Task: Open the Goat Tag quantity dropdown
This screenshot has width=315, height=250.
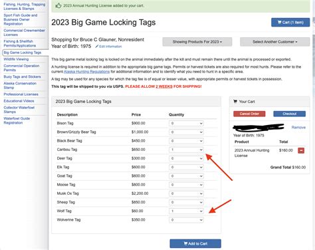Action: pyautogui.click(x=186, y=176)
